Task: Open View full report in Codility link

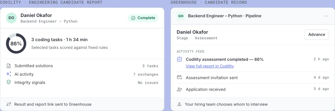Action: tap(210, 66)
